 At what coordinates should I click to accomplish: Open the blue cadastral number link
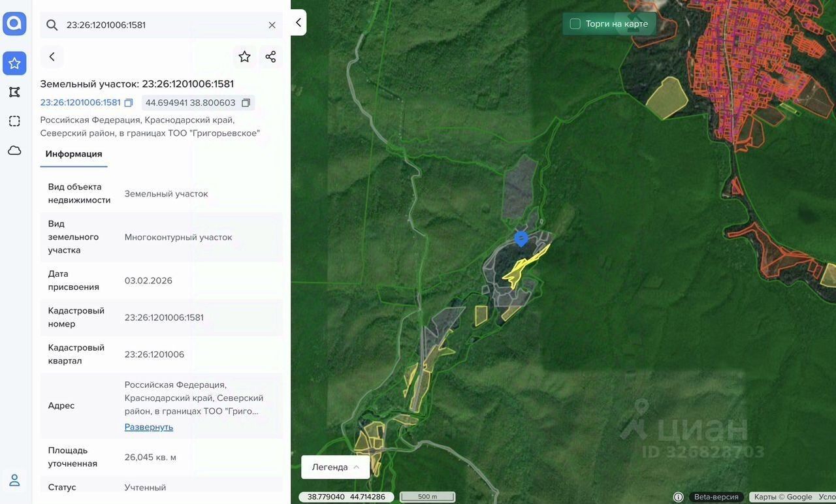click(x=80, y=102)
